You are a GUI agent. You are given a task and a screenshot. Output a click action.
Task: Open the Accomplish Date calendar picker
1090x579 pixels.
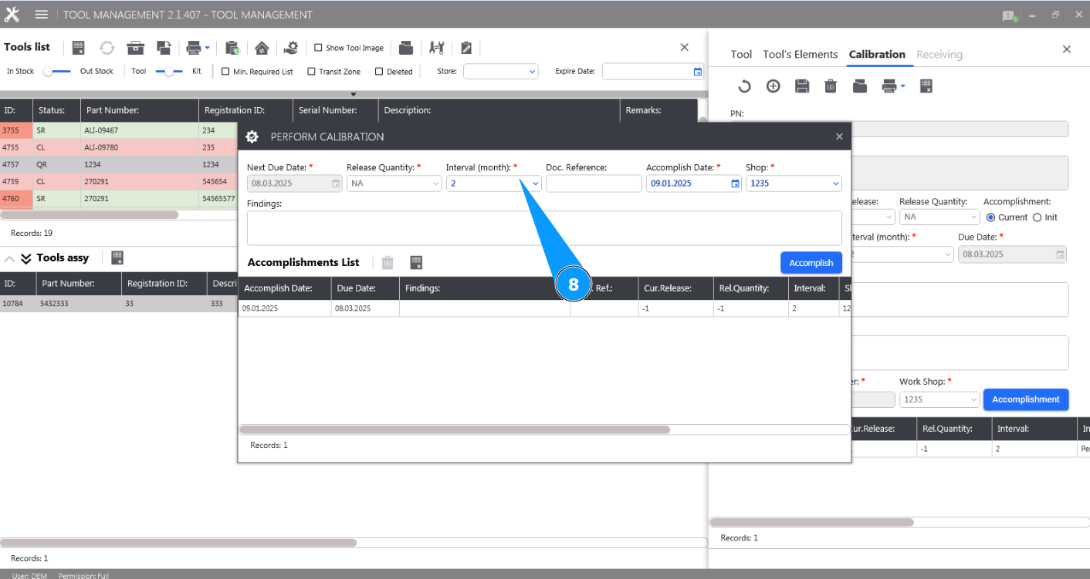coord(736,183)
